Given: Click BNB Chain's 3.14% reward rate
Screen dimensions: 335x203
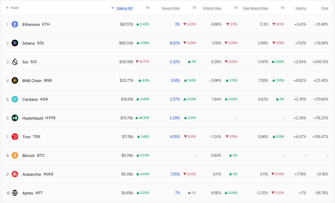Looking at the screenshot, I should point(175,80).
